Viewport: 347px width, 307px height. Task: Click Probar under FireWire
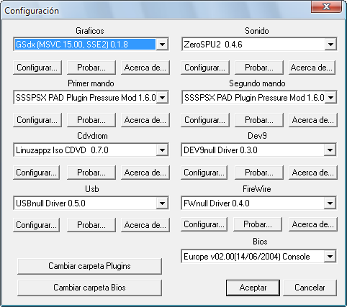258,224
